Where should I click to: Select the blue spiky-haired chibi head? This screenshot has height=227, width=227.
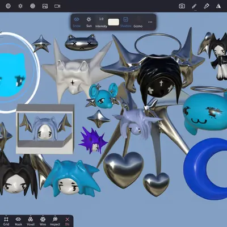[x=72, y=179]
